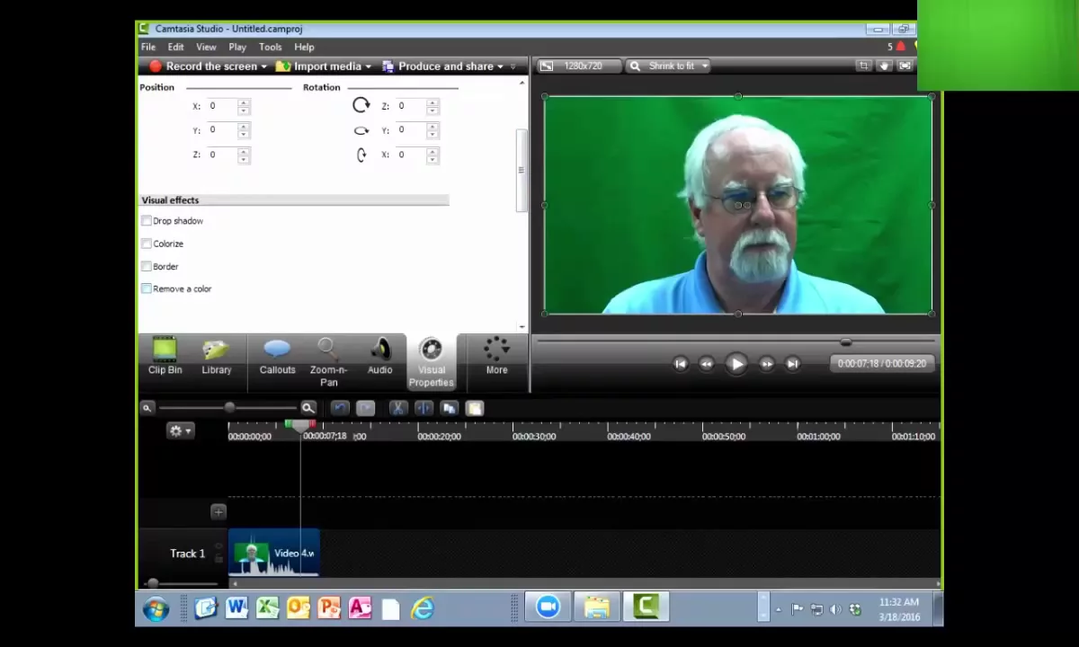Click the timeline zoom slider handle
Viewport: 1079px width, 647px height.
[x=230, y=408]
